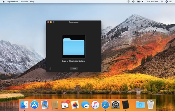
Task: Close the SquareIcon window with the red button
Action: point(48,22)
